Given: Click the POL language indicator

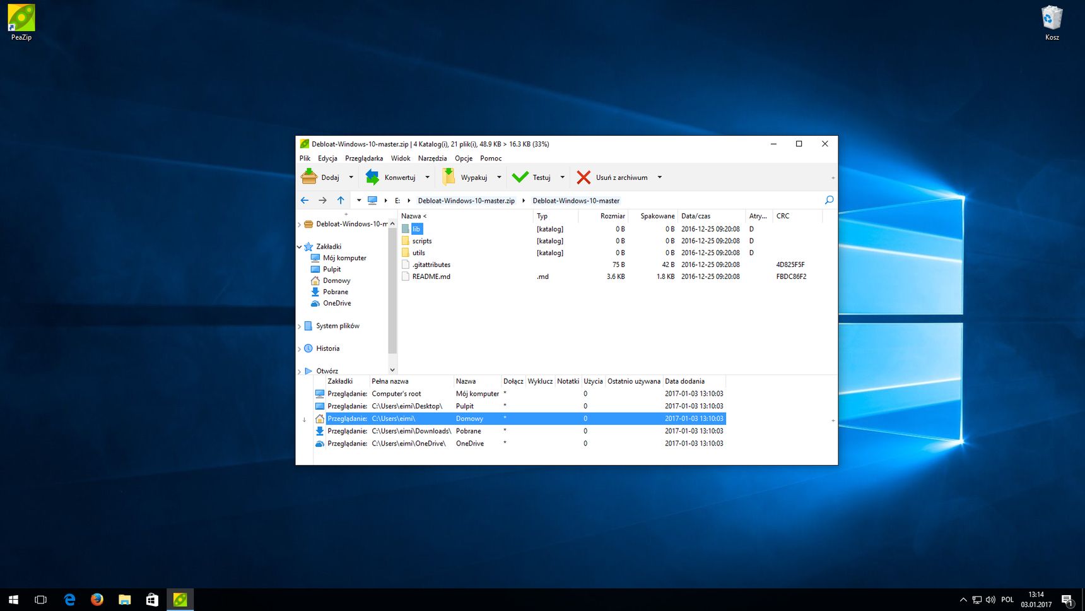Looking at the screenshot, I should [x=1007, y=600].
